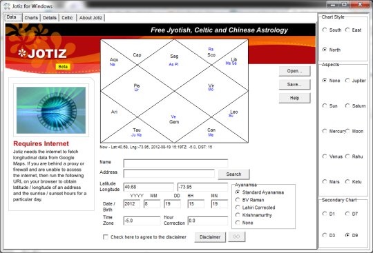Screen dimensions: 373x253
Task: Select Sun aspects option
Action: (330, 105)
